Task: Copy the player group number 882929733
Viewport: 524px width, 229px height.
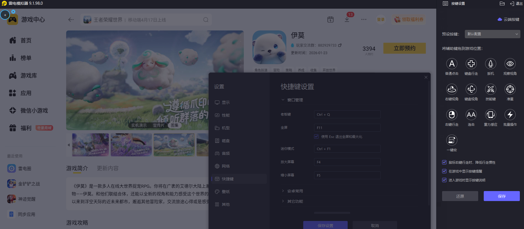Action: tap(340, 45)
